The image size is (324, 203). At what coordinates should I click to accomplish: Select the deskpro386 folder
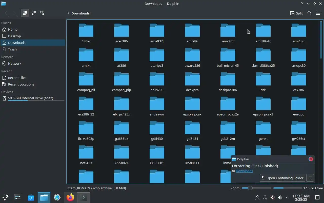click(x=228, y=82)
